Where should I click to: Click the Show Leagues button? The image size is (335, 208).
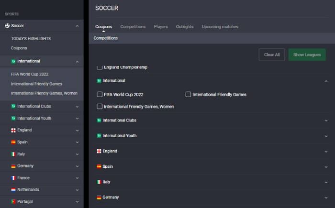pyautogui.click(x=307, y=55)
